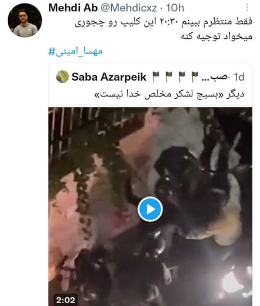Click the Saba Azarpeik name in quoted tweet
Screen dimensions: 260x306
coord(109,76)
